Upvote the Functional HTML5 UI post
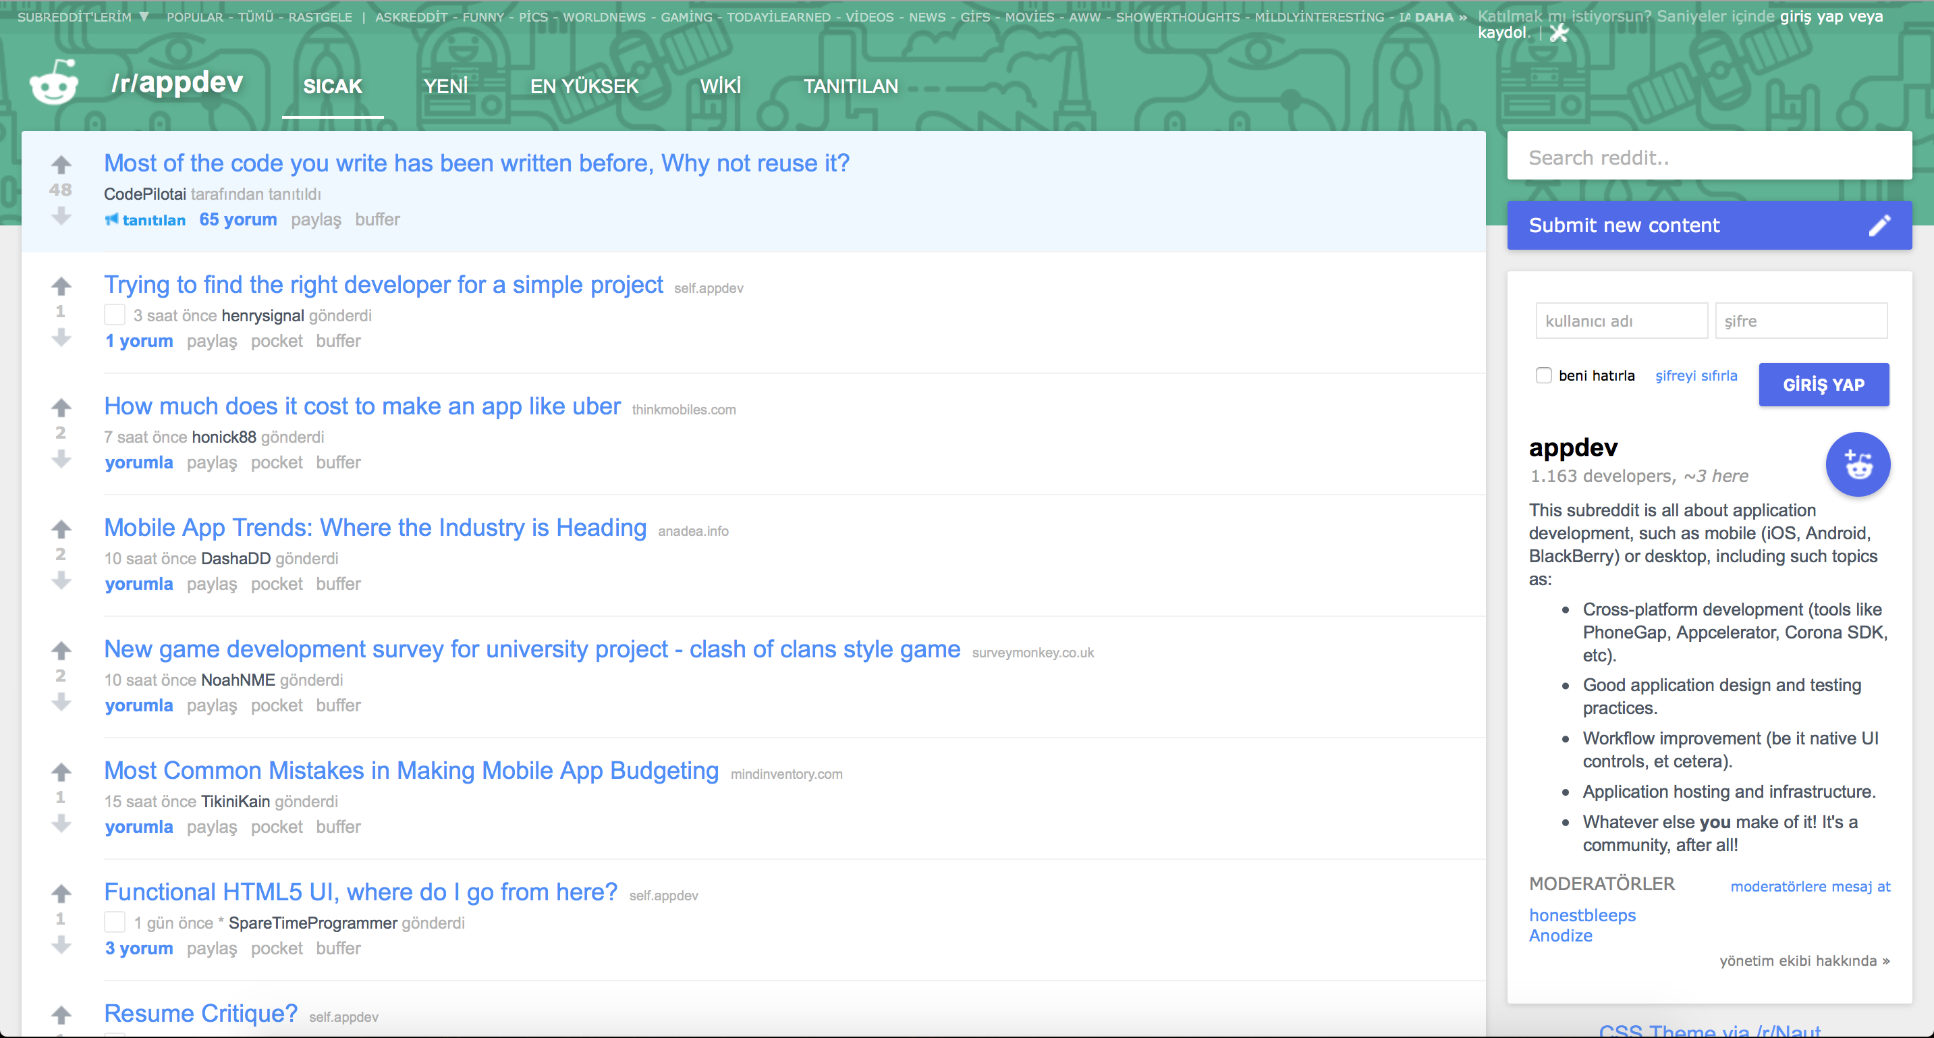 tap(61, 893)
